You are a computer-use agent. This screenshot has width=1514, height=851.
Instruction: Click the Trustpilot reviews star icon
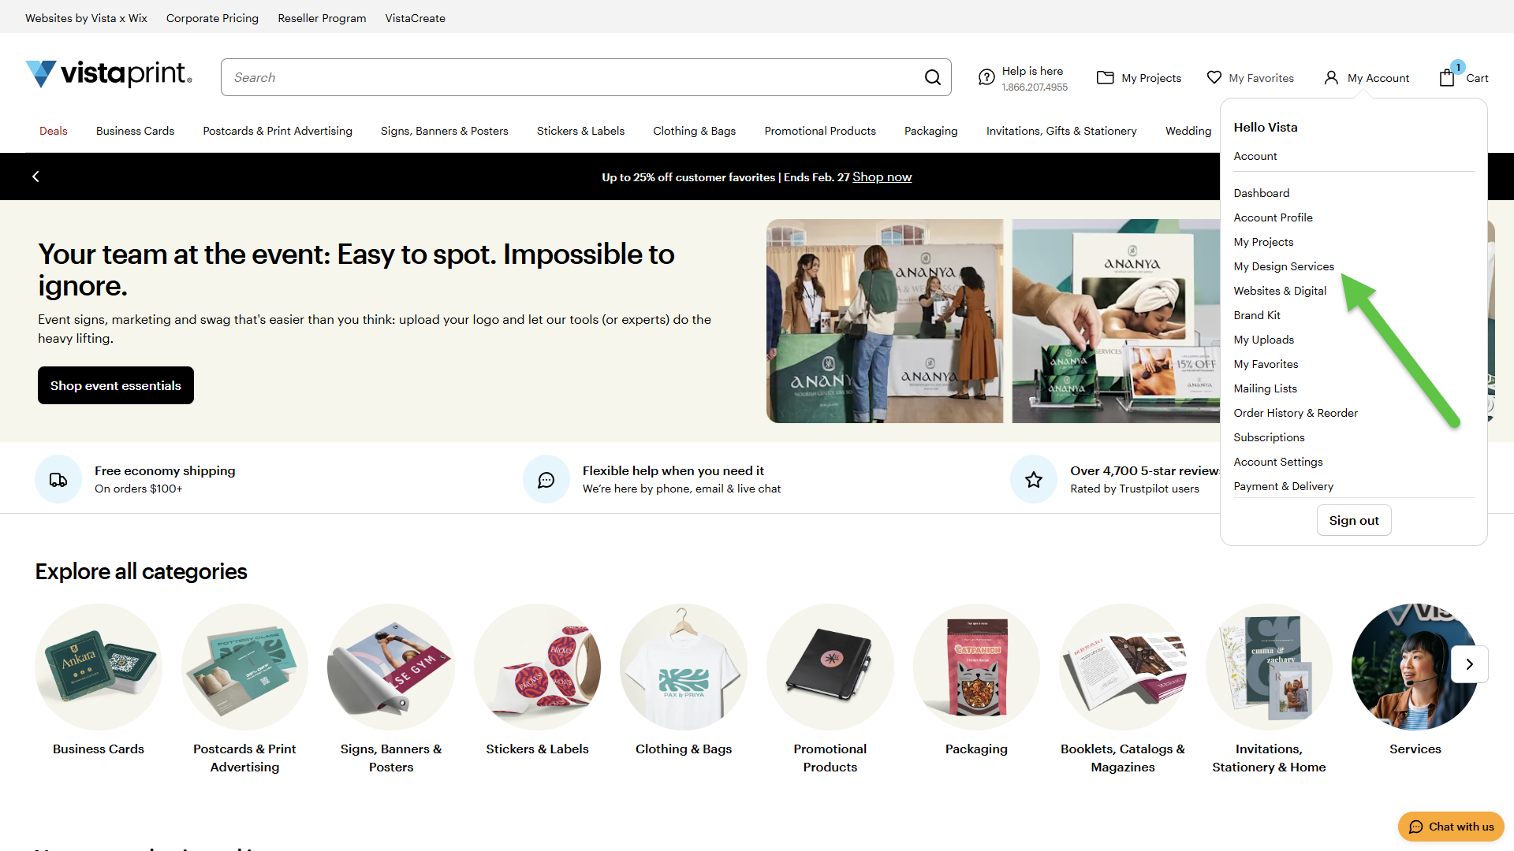click(x=1034, y=479)
